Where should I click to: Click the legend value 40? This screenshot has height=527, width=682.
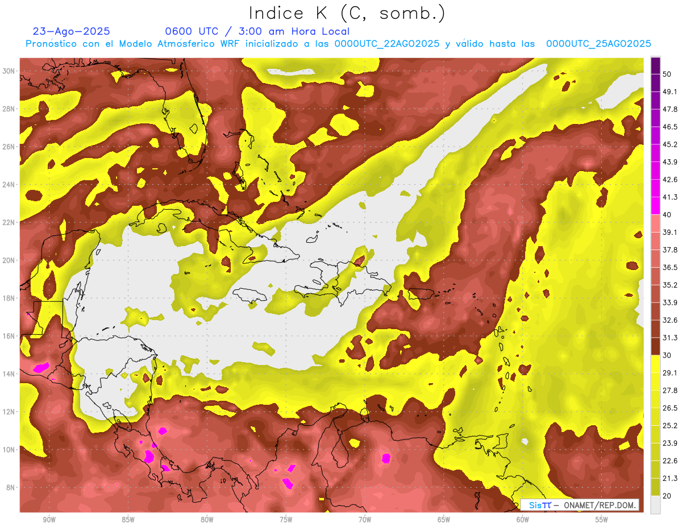668,215
